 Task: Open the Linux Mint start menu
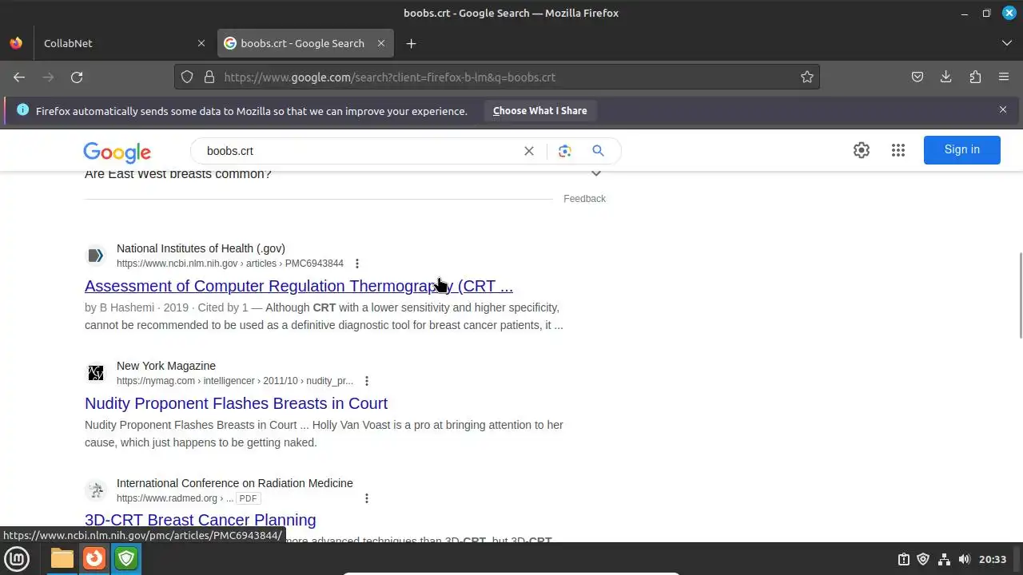17,559
